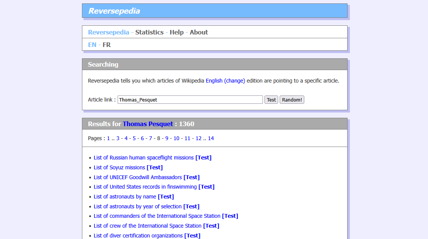Test the UNICEF Goodwill Ambassadors article
428x239 pixels.
coord(192,177)
